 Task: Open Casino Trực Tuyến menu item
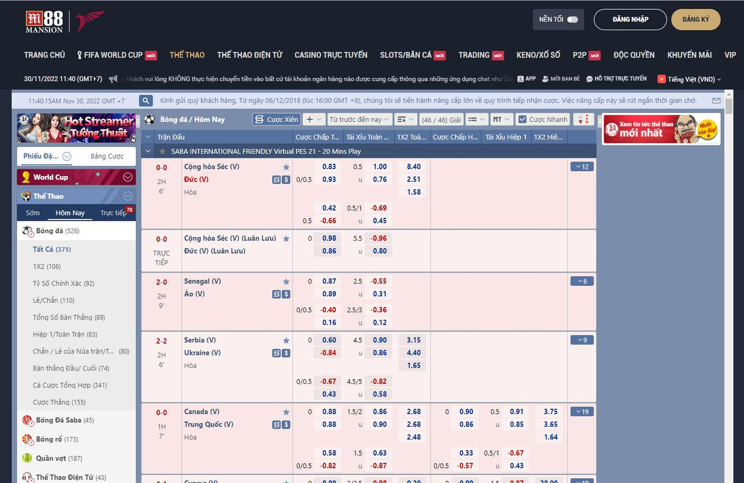click(331, 55)
